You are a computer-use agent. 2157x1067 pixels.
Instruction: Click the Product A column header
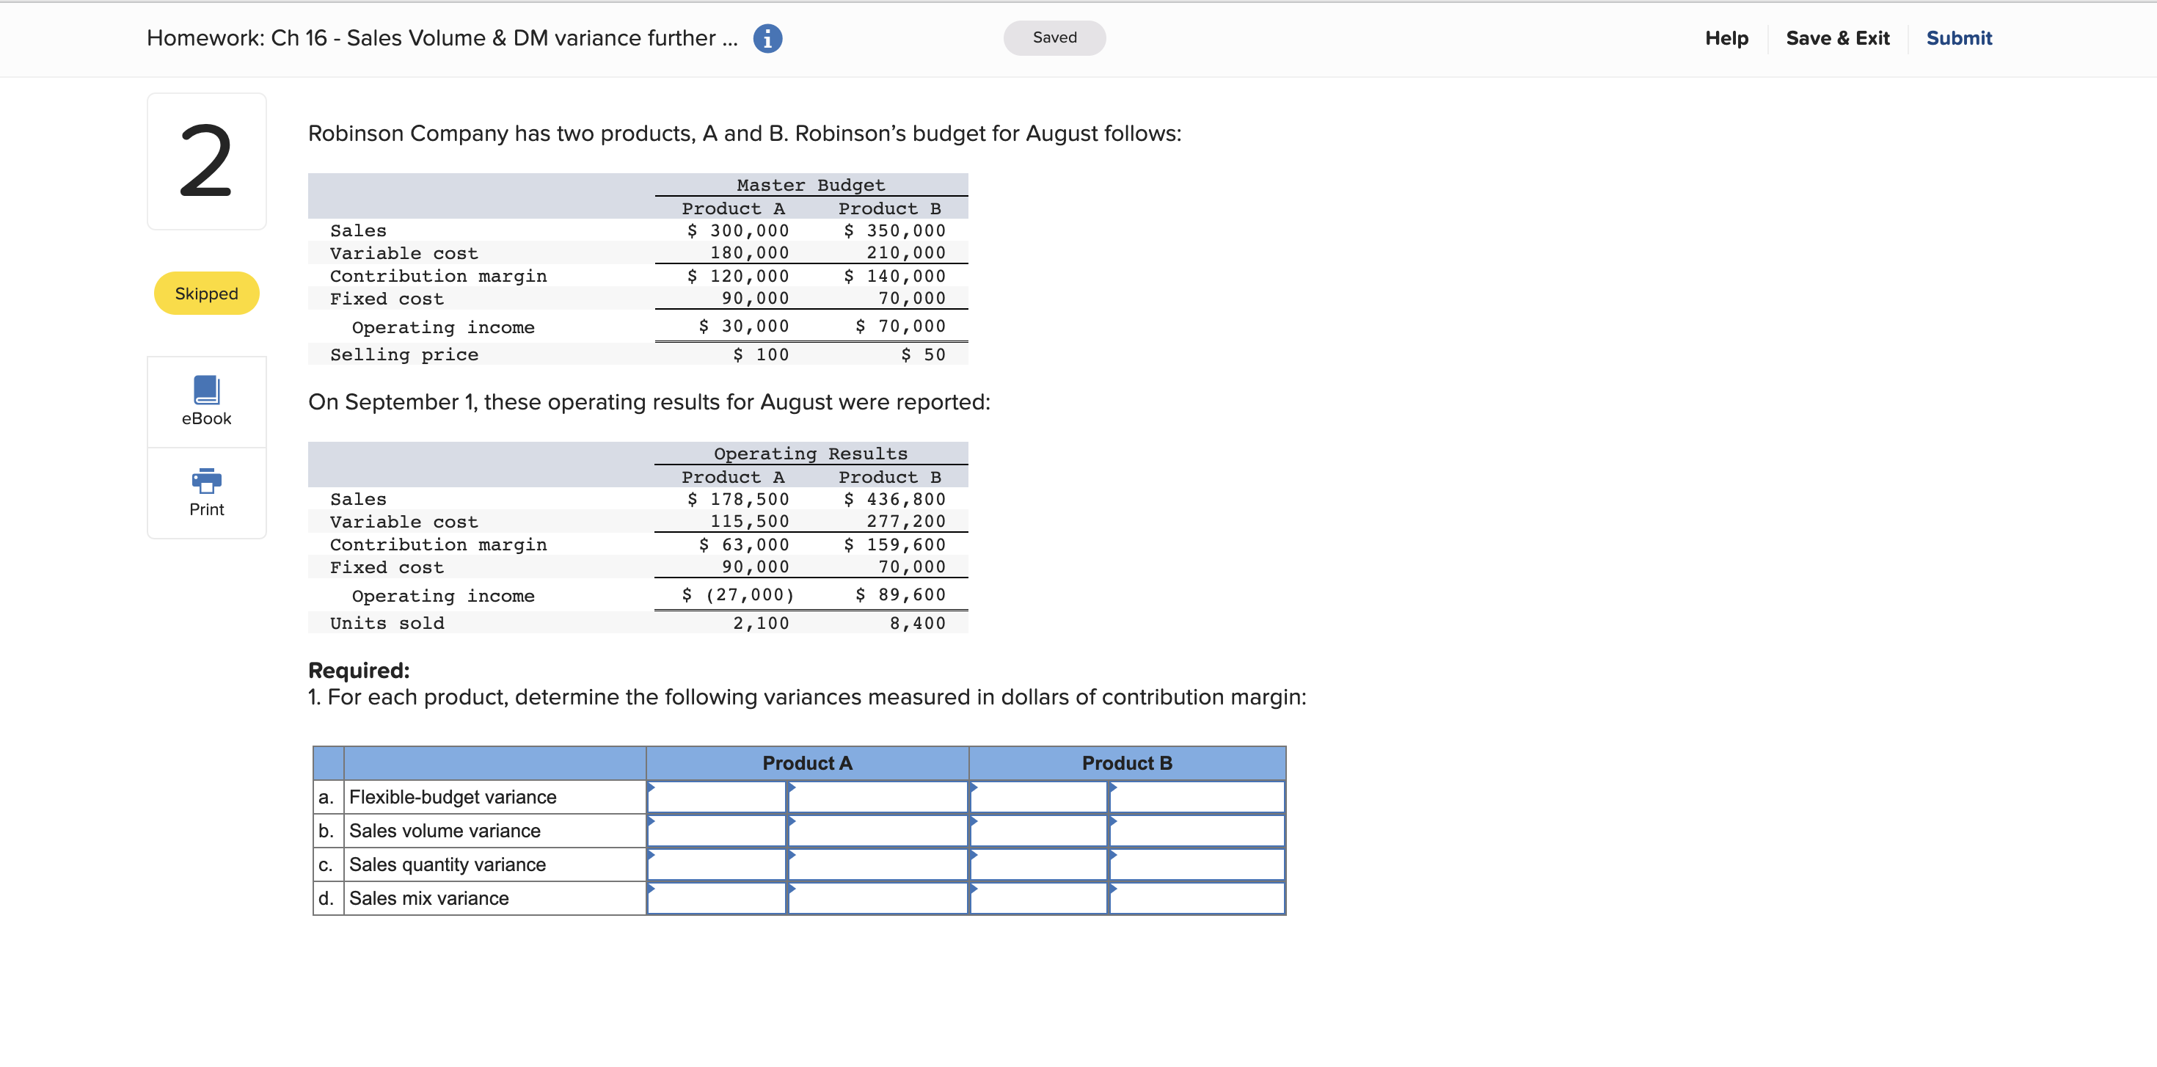tap(806, 762)
